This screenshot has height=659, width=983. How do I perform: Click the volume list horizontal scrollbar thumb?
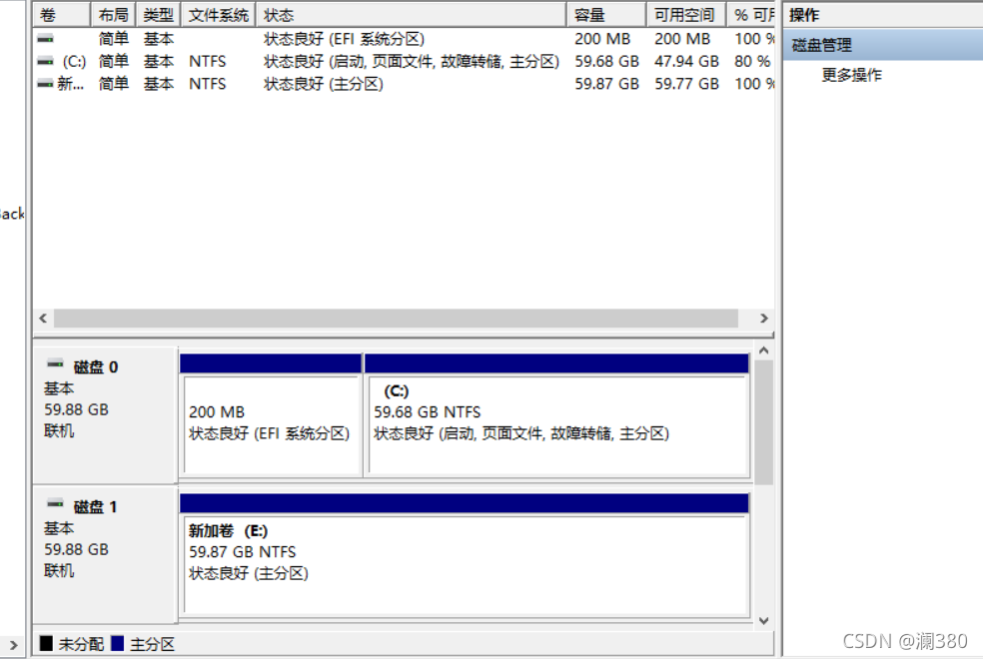[396, 319]
